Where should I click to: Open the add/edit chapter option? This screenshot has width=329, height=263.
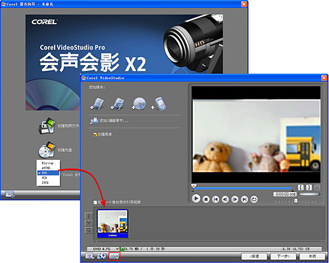tap(109, 121)
